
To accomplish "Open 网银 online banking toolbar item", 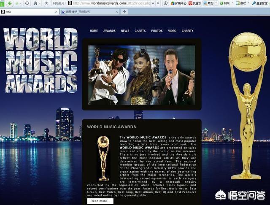I will pyautogui.click(x=224, y=3).
